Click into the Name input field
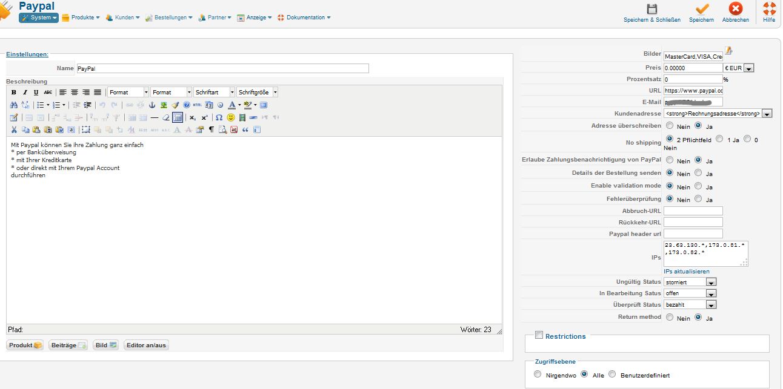 coord(222,68)
